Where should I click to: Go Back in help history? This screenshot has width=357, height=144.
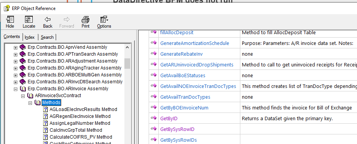click(x=48, y=22)
